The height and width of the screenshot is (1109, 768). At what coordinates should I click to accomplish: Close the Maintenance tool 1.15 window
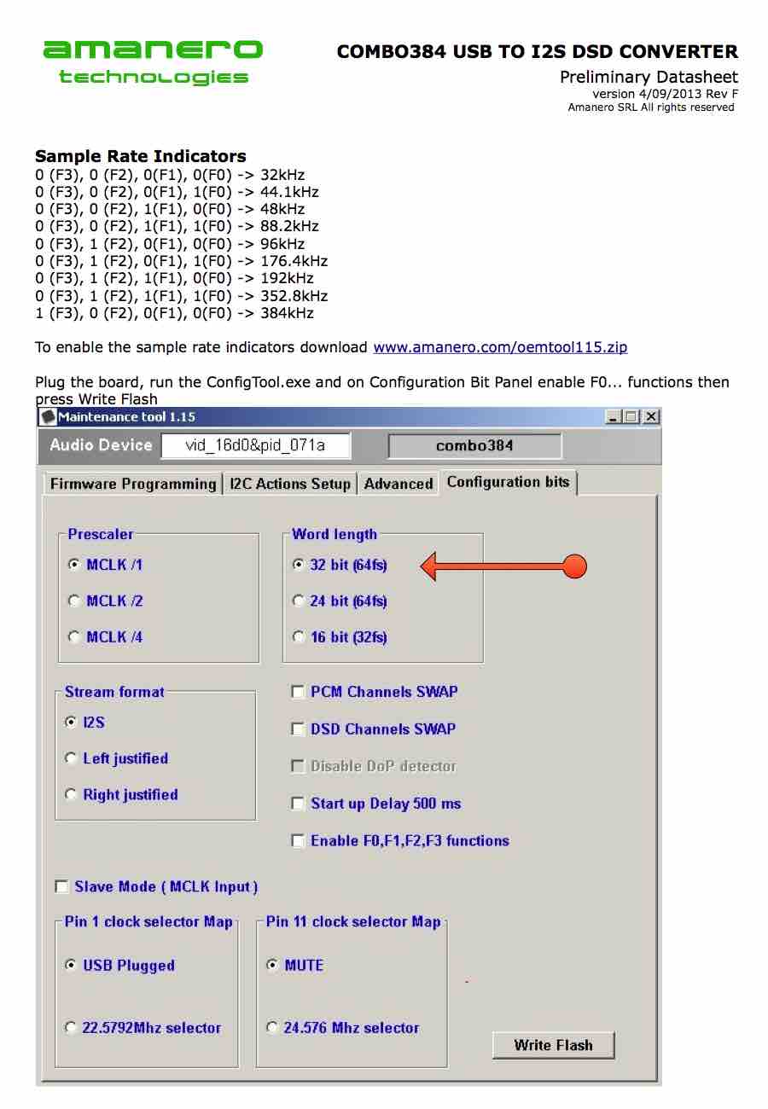click(x=650, y=416)
